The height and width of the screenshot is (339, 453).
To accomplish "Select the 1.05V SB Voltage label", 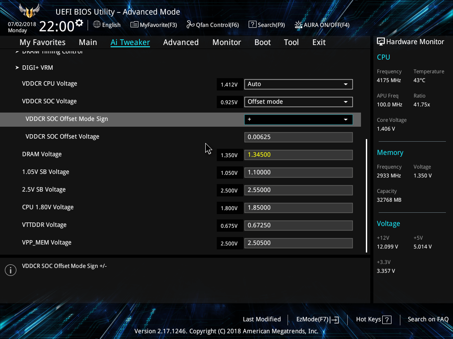I will 46,172.
